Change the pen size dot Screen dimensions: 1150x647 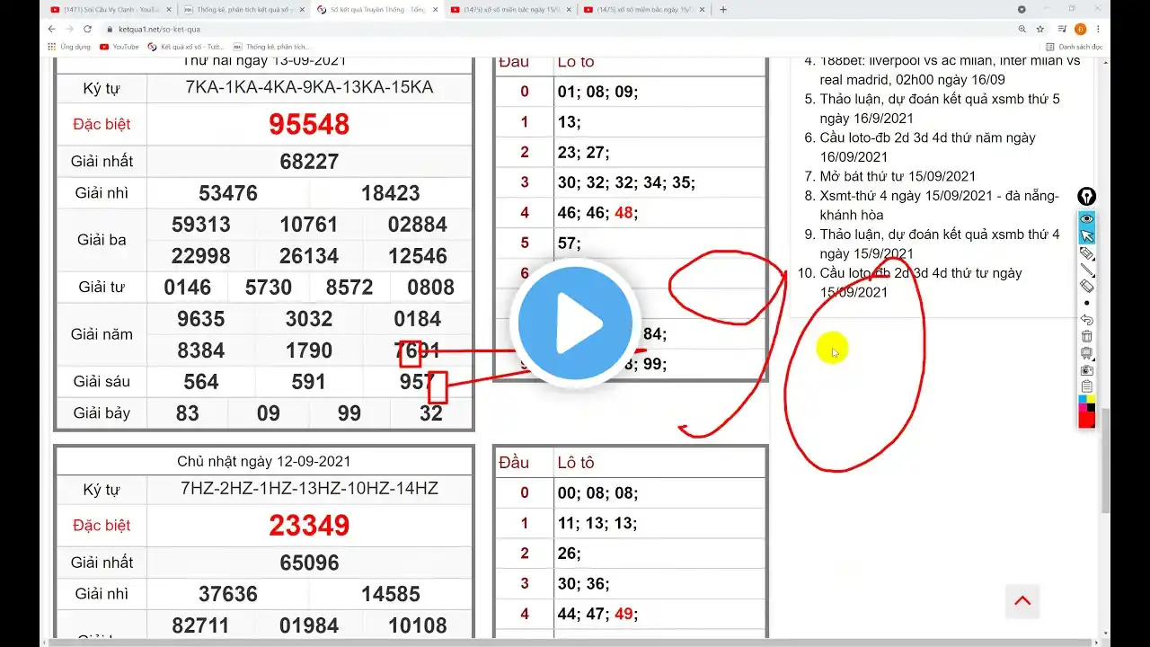[x=1087, y=303]
